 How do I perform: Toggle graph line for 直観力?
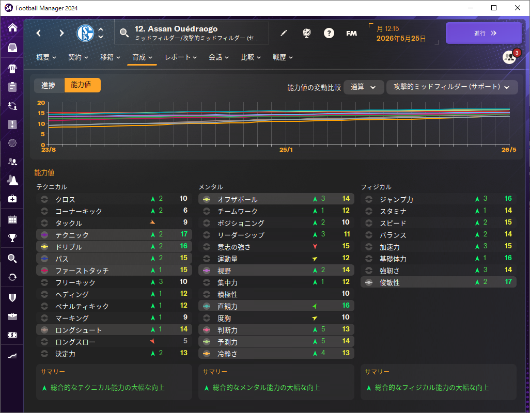(x=207, y=306)
